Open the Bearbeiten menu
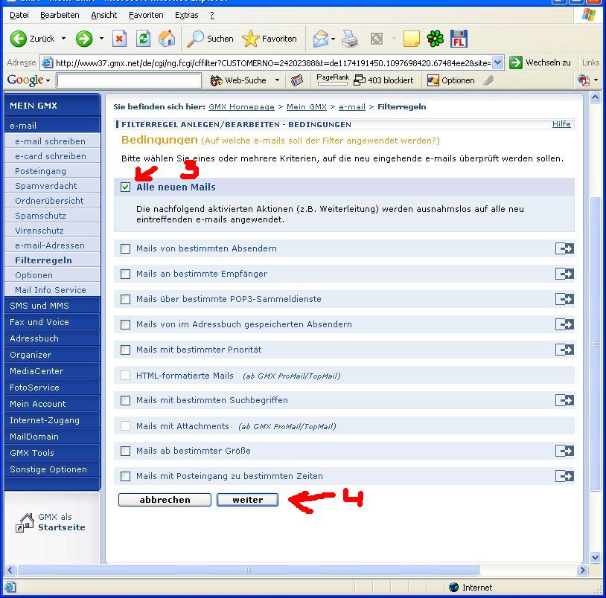The width and height of the screenshot is (606, 598). click(x=60, y=15)
